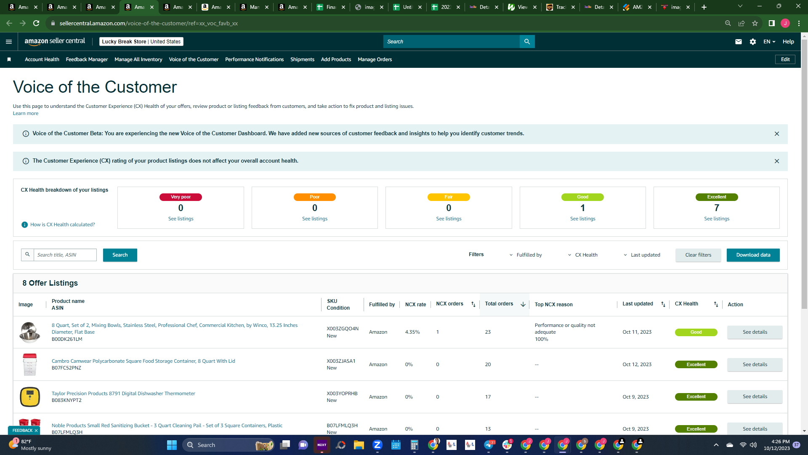This screenshot has width=808, height=455.
Task: Open the browser zoom magnifier icon
Action: pyautogui.click(x=728, y=23)
